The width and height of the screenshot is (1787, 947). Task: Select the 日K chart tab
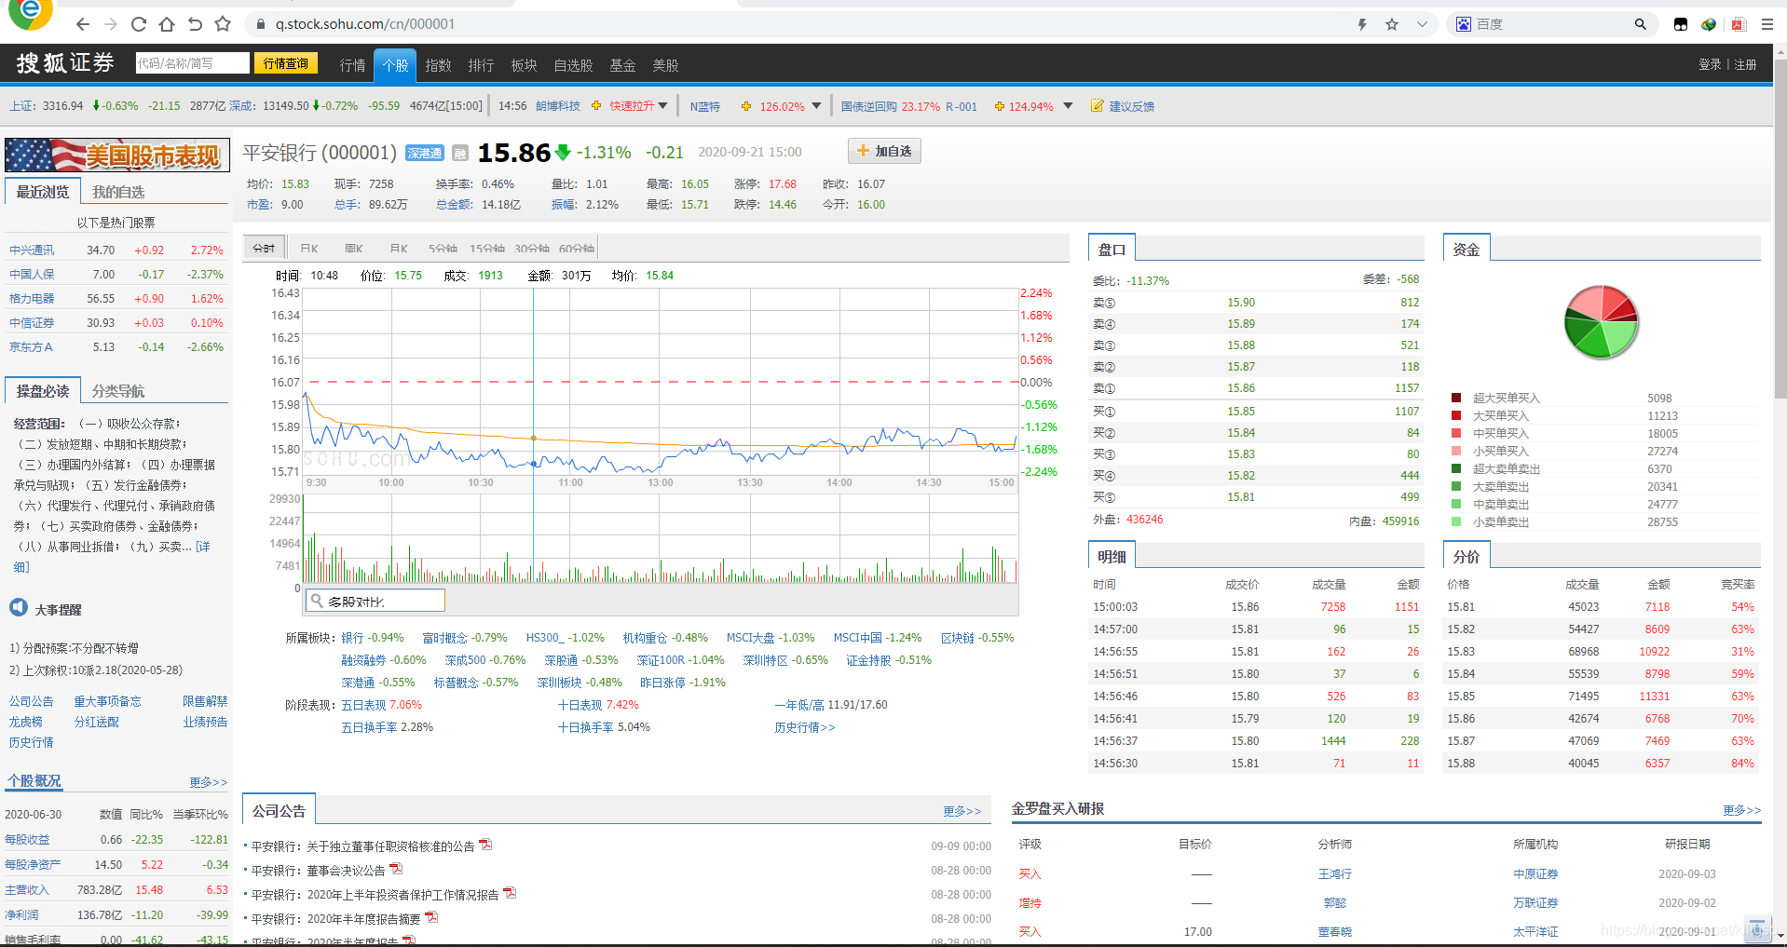tap(309, 249)
